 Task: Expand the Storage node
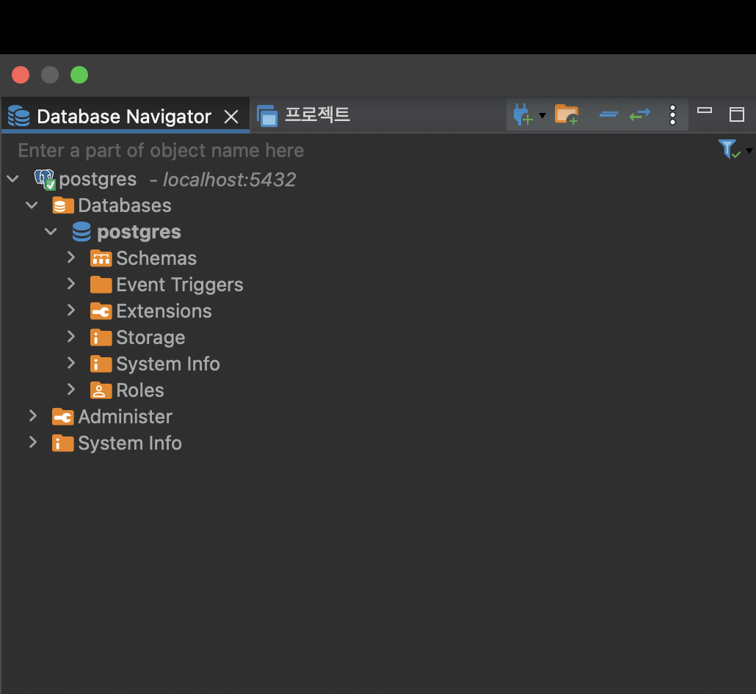tap(71, 337)
